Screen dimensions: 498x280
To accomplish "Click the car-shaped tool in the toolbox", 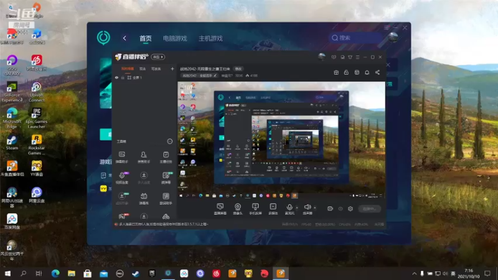I will [166, 217].
